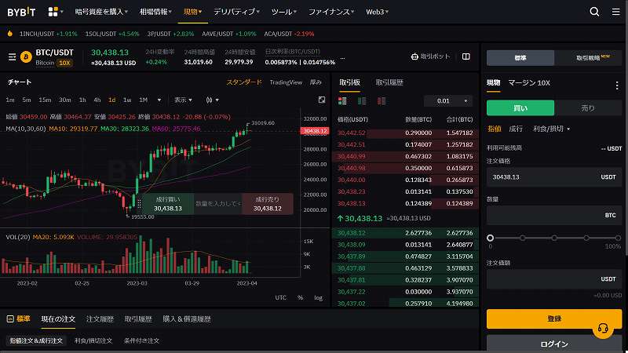The width and height of the screenshot is (628, 353).
Task: Open chart display options dropdown
Action: (x=183, y=100)
